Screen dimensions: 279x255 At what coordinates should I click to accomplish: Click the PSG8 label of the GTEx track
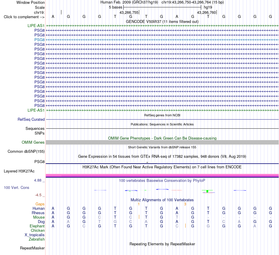point(40,162)
